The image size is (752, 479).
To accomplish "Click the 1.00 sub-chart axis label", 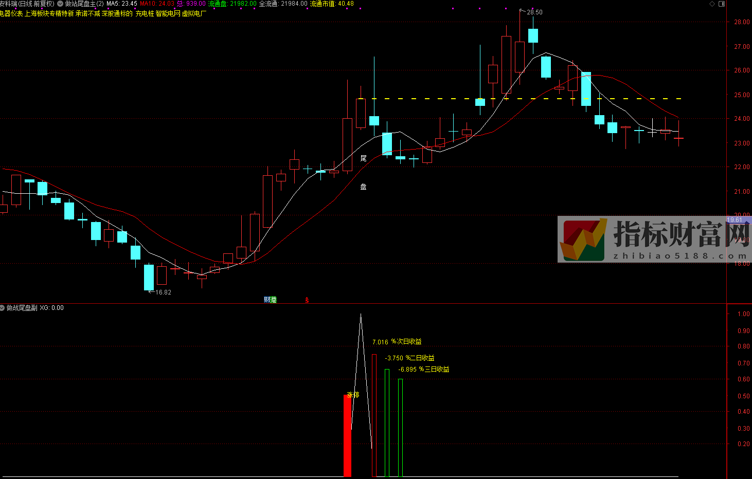I will 743,314.
